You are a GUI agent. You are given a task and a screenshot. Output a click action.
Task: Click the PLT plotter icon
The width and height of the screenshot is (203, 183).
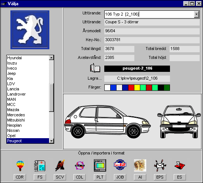(100, 166)
